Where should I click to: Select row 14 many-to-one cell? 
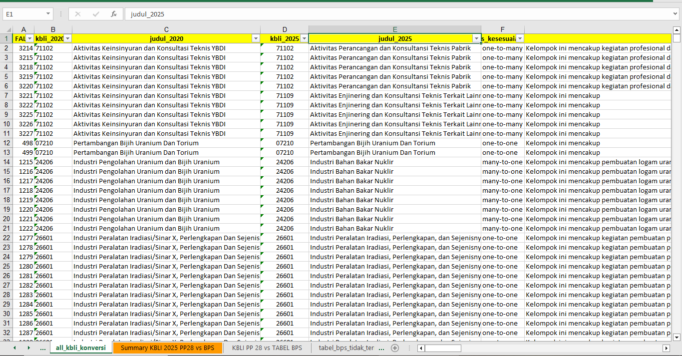click(x=503, y=162)
